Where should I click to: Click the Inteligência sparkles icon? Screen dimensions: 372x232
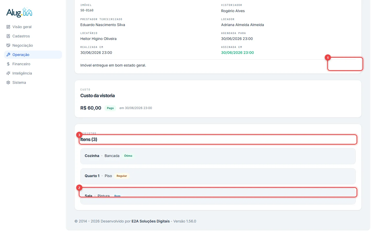click(8, 73)
